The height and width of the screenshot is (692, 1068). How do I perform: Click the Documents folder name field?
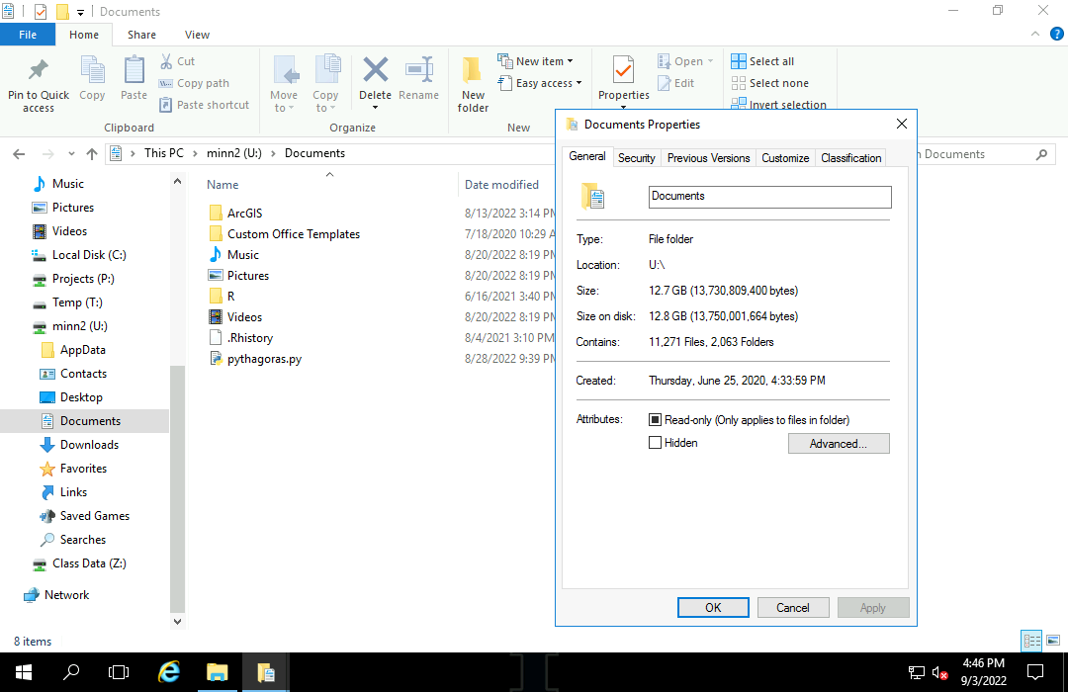(x=769, y=197)
